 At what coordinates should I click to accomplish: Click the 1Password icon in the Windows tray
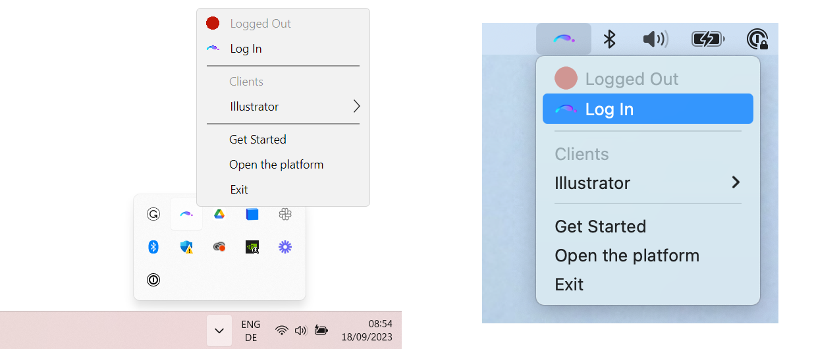153,280
